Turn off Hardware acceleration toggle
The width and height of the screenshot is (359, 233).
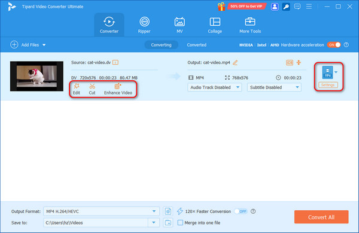coord(334,45)
